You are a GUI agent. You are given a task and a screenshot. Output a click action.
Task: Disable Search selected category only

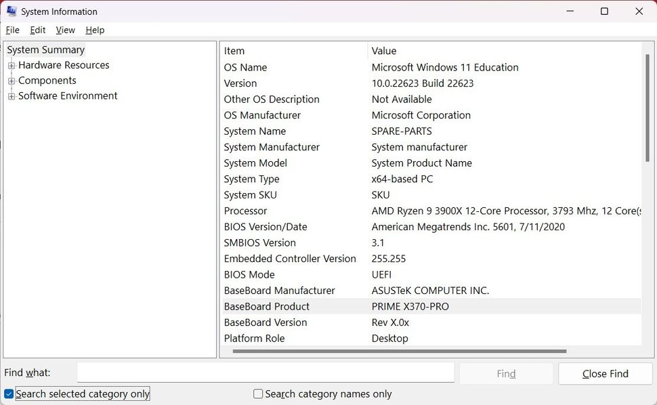pos(8,393)
